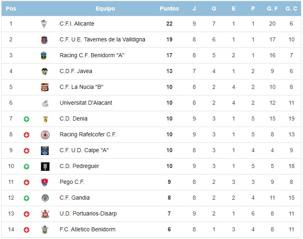Click the Pego C.F. team crest
This screenshot has height=239, width=303.
[x=45, y=182]
